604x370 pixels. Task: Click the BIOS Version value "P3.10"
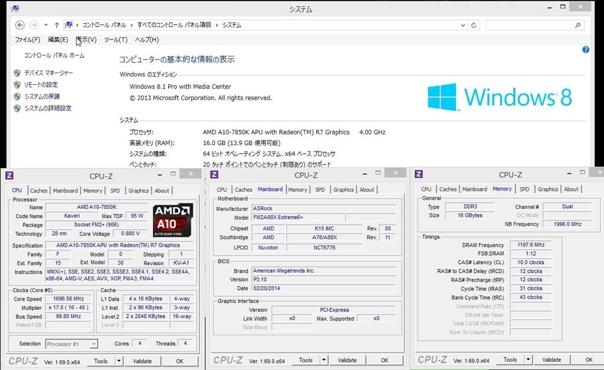324,280
